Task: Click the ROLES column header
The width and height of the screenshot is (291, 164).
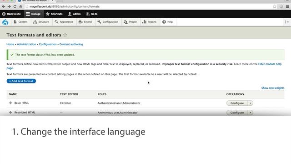Action: (x=102, y=94)
